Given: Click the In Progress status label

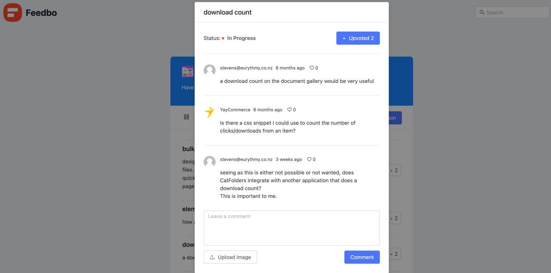Looking at the screenshot, I should coord(241,38).
